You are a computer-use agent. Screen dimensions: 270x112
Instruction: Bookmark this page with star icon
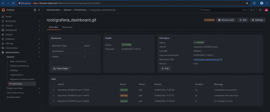(x=247, y=3)
